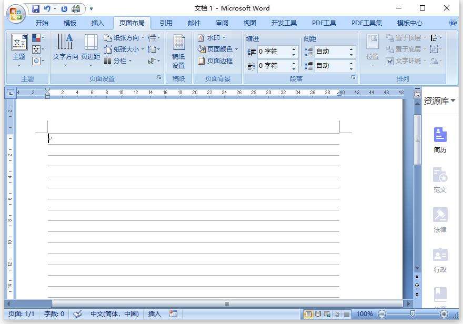
Task: Switch to full screen reading view
Action: (318, 314)
